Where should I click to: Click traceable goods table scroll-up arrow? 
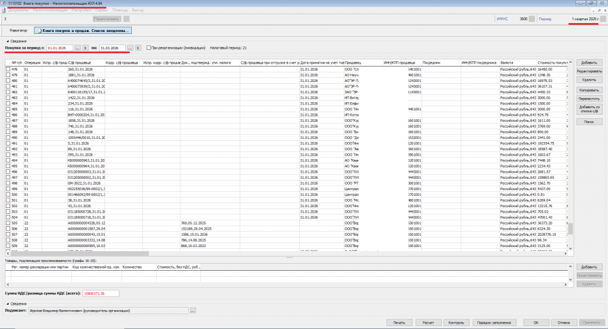[x=571, y=267]
